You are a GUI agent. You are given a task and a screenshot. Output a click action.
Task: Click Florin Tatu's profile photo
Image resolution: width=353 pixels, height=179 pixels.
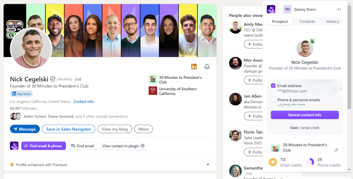point(235,135)
